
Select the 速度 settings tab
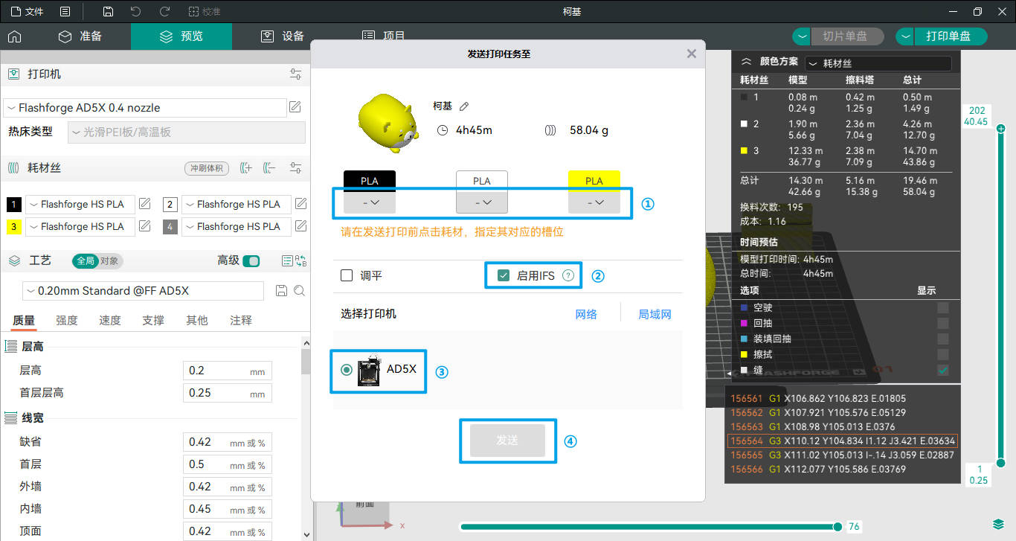pyautogui.click(x=110, y=321)
